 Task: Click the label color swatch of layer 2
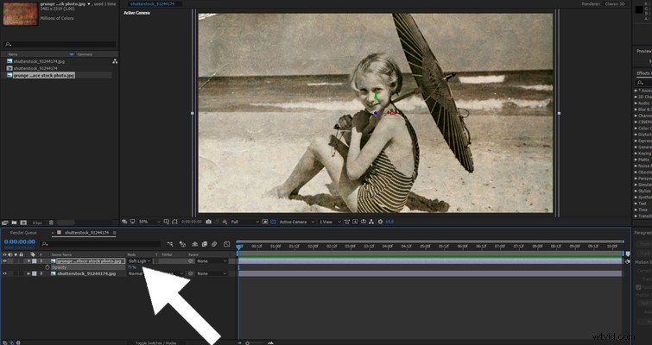tap(34, 273)
